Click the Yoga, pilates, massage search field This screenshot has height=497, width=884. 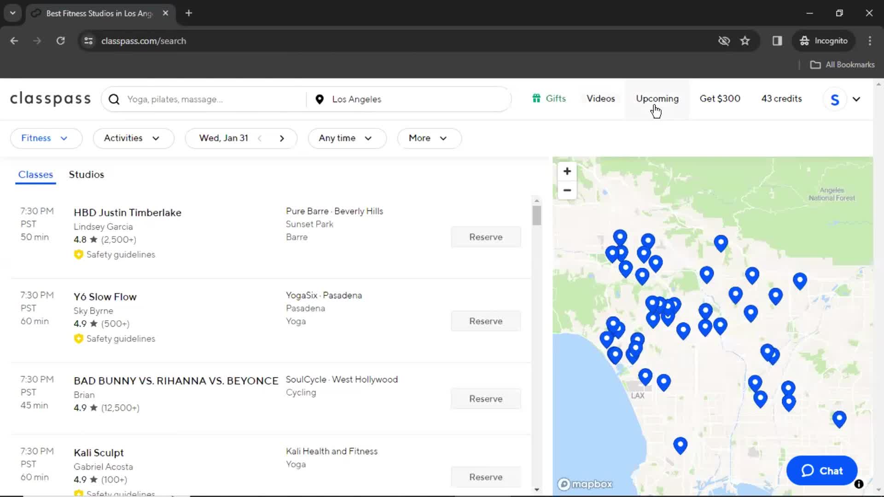coord(204,99)
